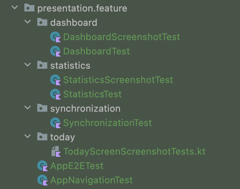Click the class icon beside AppE2ETest
The width and height of the screenshot is (240, 189).
click(43, 166)
